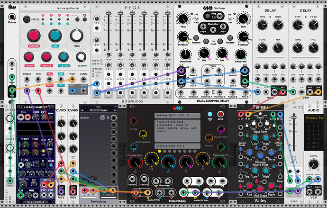327x208 pixels.
Task: Click the Octave knob at the top left
Action: (12, 17)
